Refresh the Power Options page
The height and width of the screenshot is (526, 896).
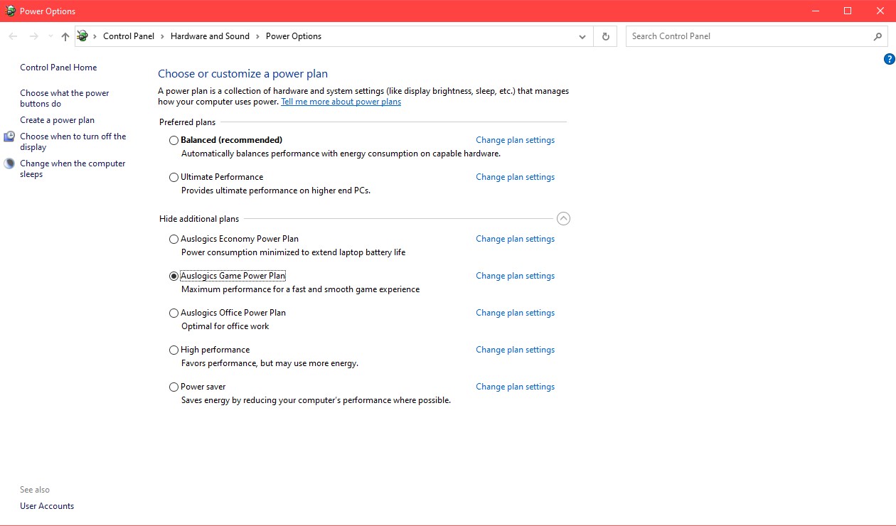click(605, 36)
